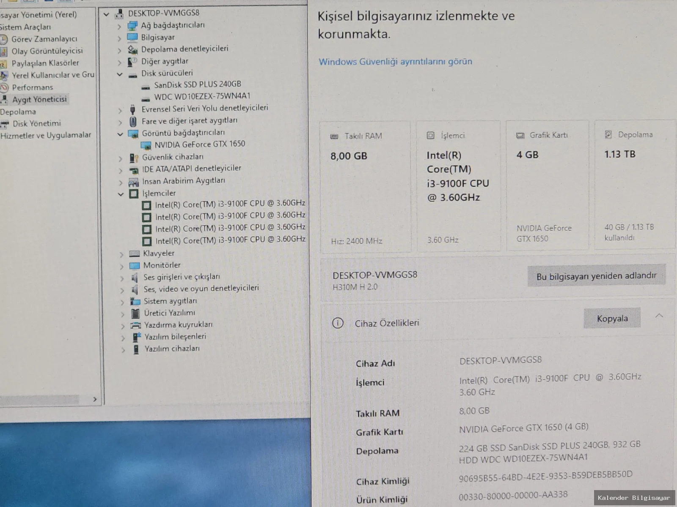
Task: Click the Grafik Kartı 4 GB card
Action: pos(548,185)
